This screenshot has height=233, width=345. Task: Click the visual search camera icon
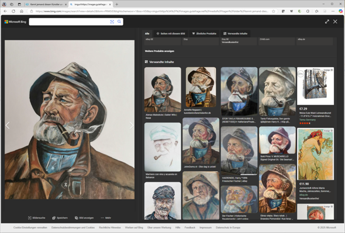point(112,22)
